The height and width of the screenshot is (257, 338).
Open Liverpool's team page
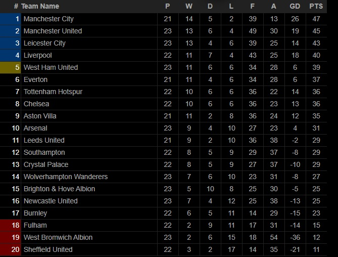click(38, 55)
